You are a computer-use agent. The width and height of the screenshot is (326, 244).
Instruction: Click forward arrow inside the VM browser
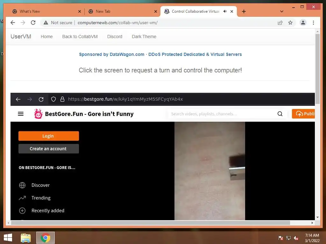point(30,99)
